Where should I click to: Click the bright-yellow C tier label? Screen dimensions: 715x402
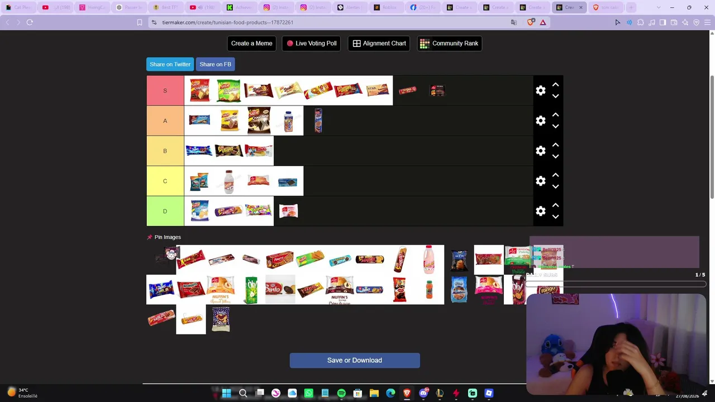165,181
